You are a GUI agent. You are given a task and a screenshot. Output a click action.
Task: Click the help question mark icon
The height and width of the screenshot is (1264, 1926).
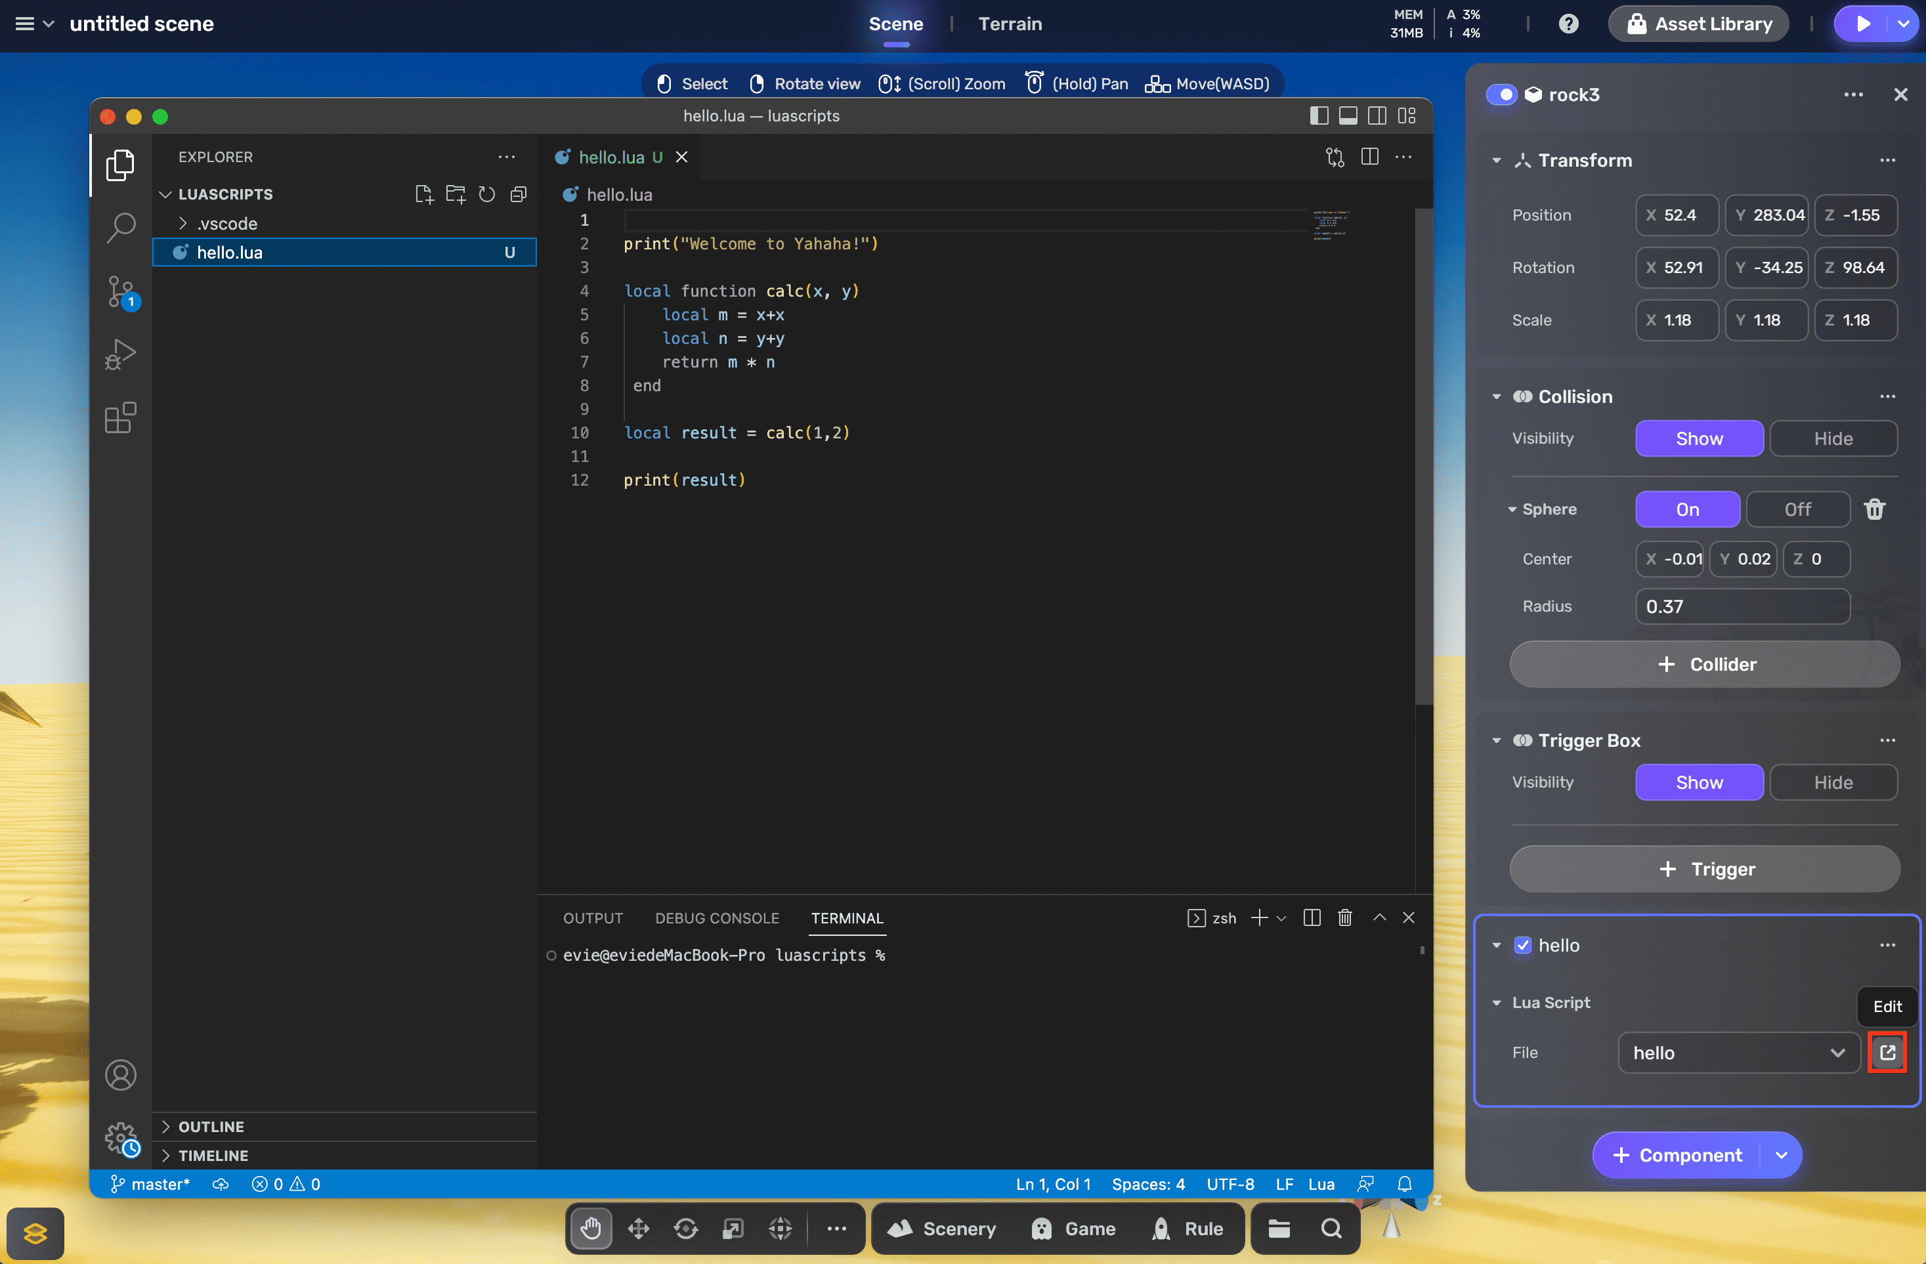point(1568,24)
